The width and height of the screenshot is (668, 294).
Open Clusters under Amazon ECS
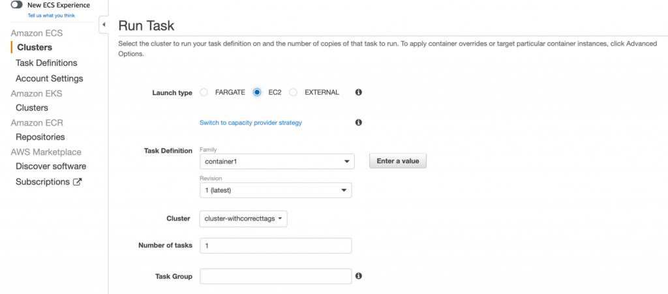(35, 47)
